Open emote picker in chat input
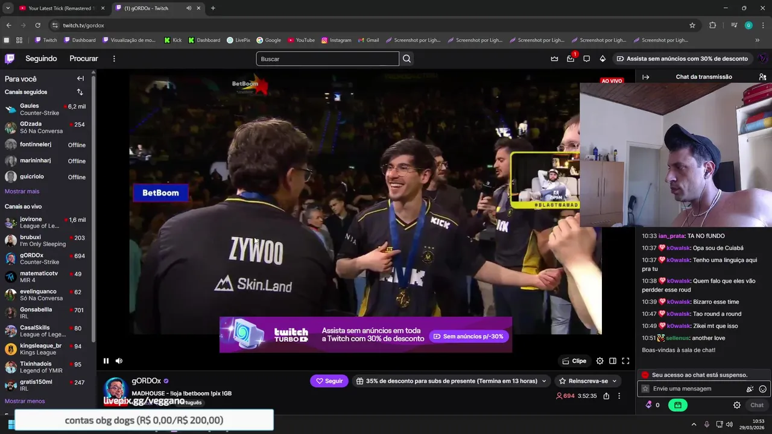 coord(763,389)
